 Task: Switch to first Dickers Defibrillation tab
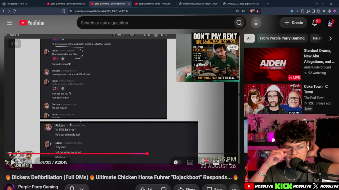(66, 4)
